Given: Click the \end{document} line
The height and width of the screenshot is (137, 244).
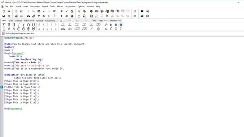Looking at the screenshot, I should point(13,108).
